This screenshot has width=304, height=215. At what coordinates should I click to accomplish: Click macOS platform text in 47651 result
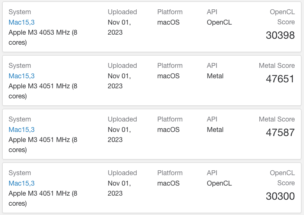click(x=168, y=76)
